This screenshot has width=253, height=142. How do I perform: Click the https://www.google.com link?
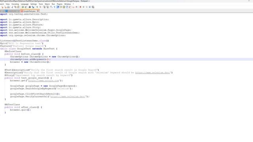click(x=43, y=80)
